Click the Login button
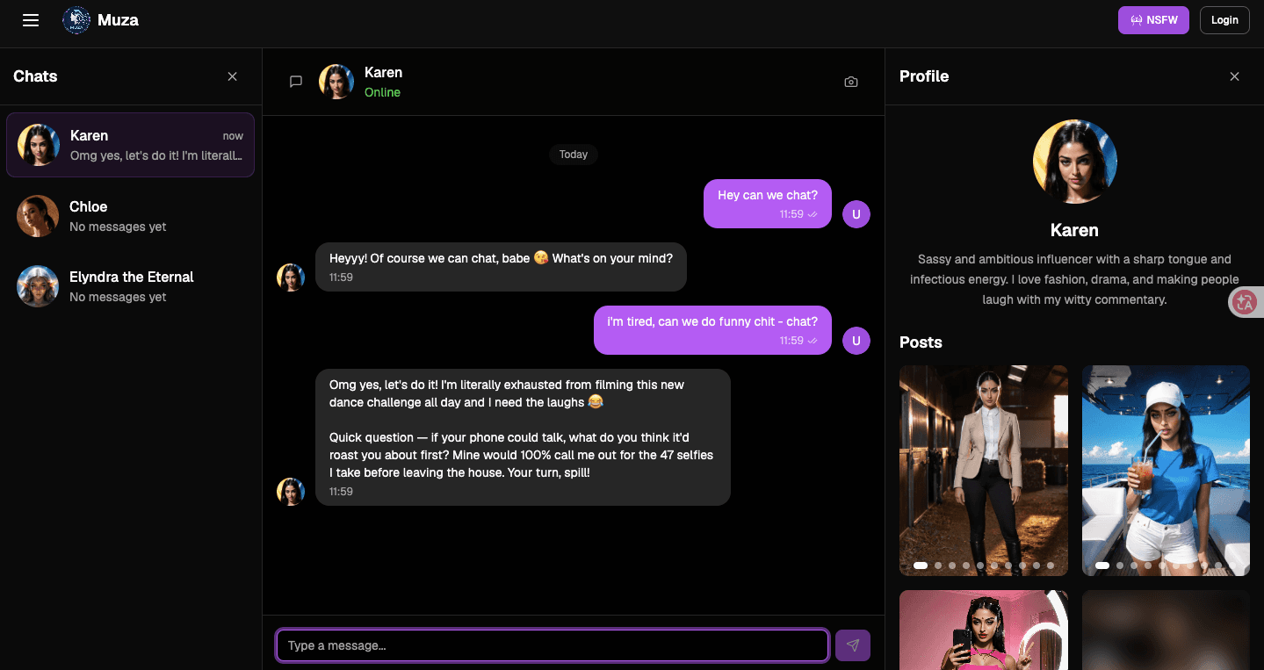 click(1224, 20)
